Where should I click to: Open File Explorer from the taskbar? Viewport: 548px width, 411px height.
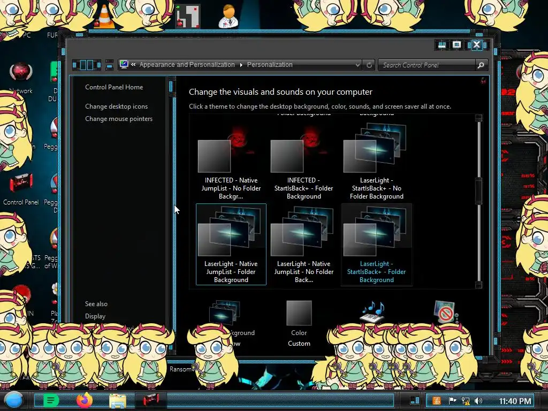(x=118, y=400)
